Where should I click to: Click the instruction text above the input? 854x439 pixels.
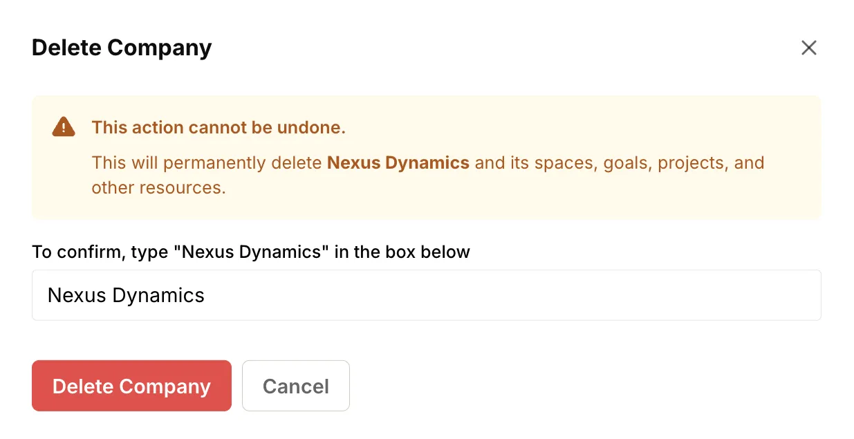pos(250,252)
